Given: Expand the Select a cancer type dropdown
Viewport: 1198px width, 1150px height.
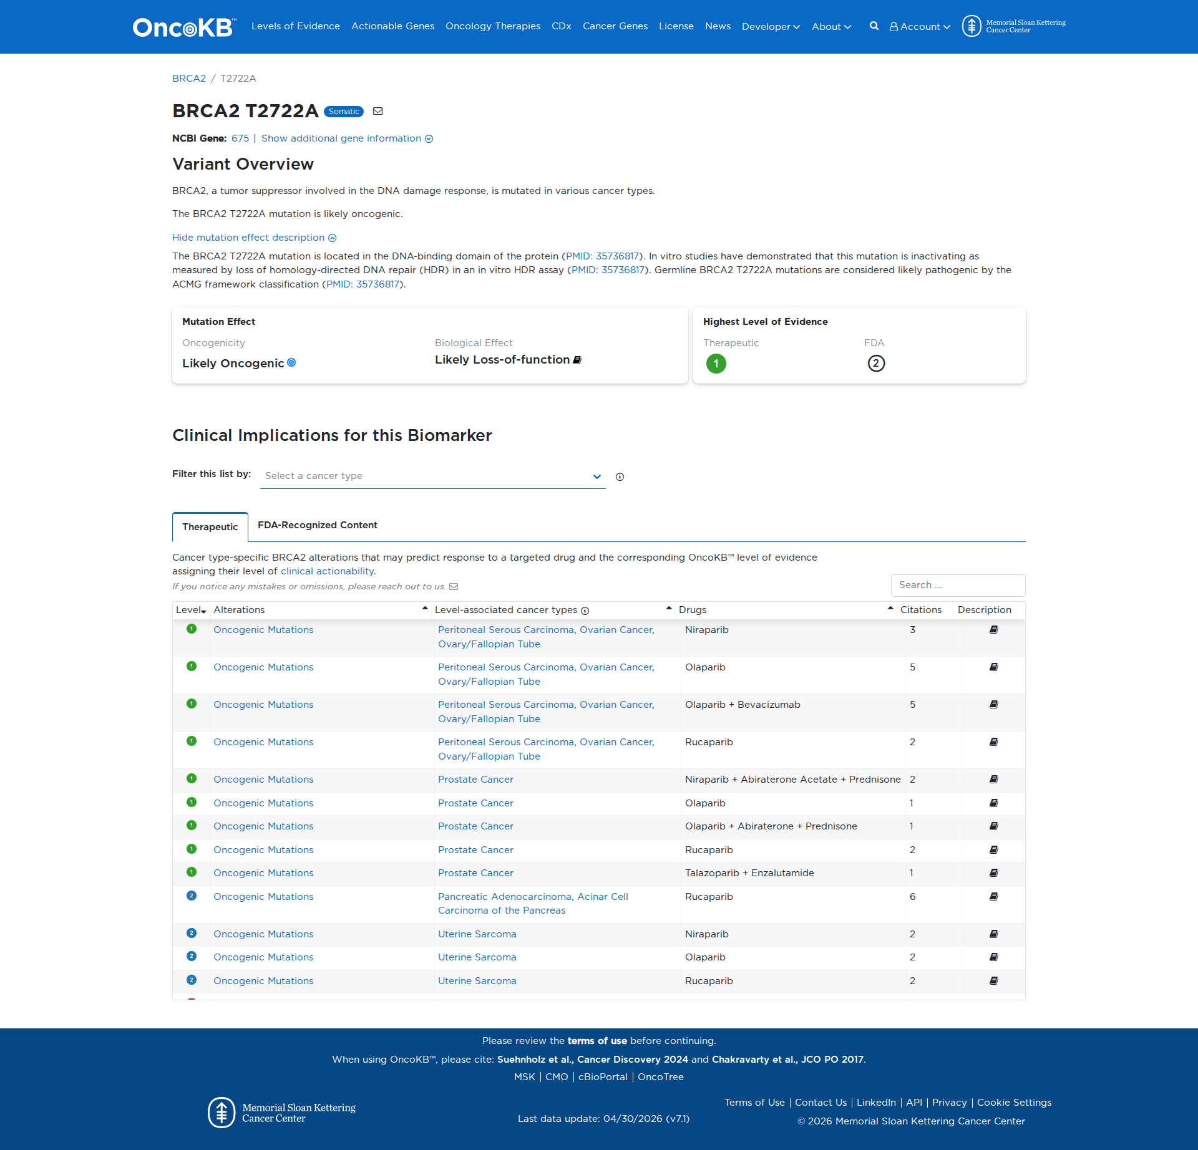Looking at the screenshot, I should point(432,476).
